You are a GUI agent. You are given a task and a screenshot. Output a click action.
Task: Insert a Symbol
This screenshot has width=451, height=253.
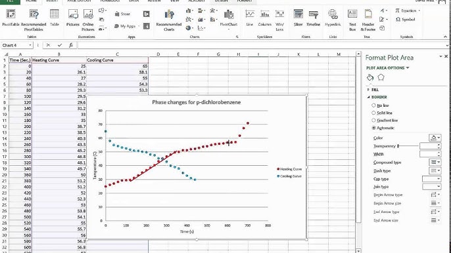[x=406, y=20]
